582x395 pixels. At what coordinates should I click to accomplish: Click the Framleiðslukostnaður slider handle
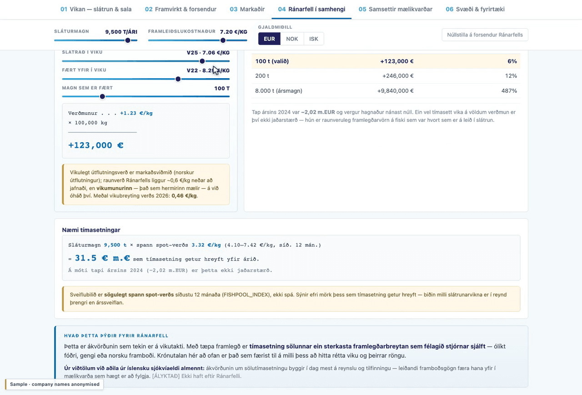(x=223, y=40)
